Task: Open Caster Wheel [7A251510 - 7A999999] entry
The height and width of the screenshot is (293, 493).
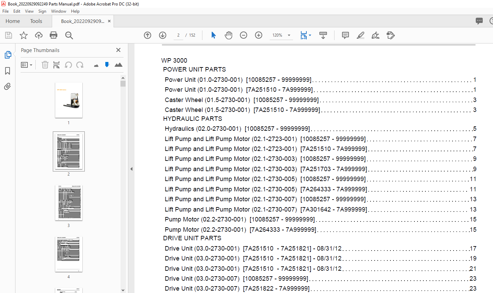Action: click(320, 110)
